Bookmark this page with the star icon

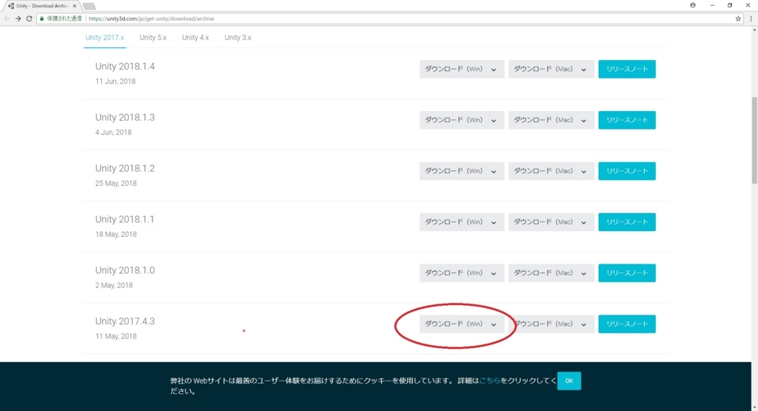(x=738, y=19)
